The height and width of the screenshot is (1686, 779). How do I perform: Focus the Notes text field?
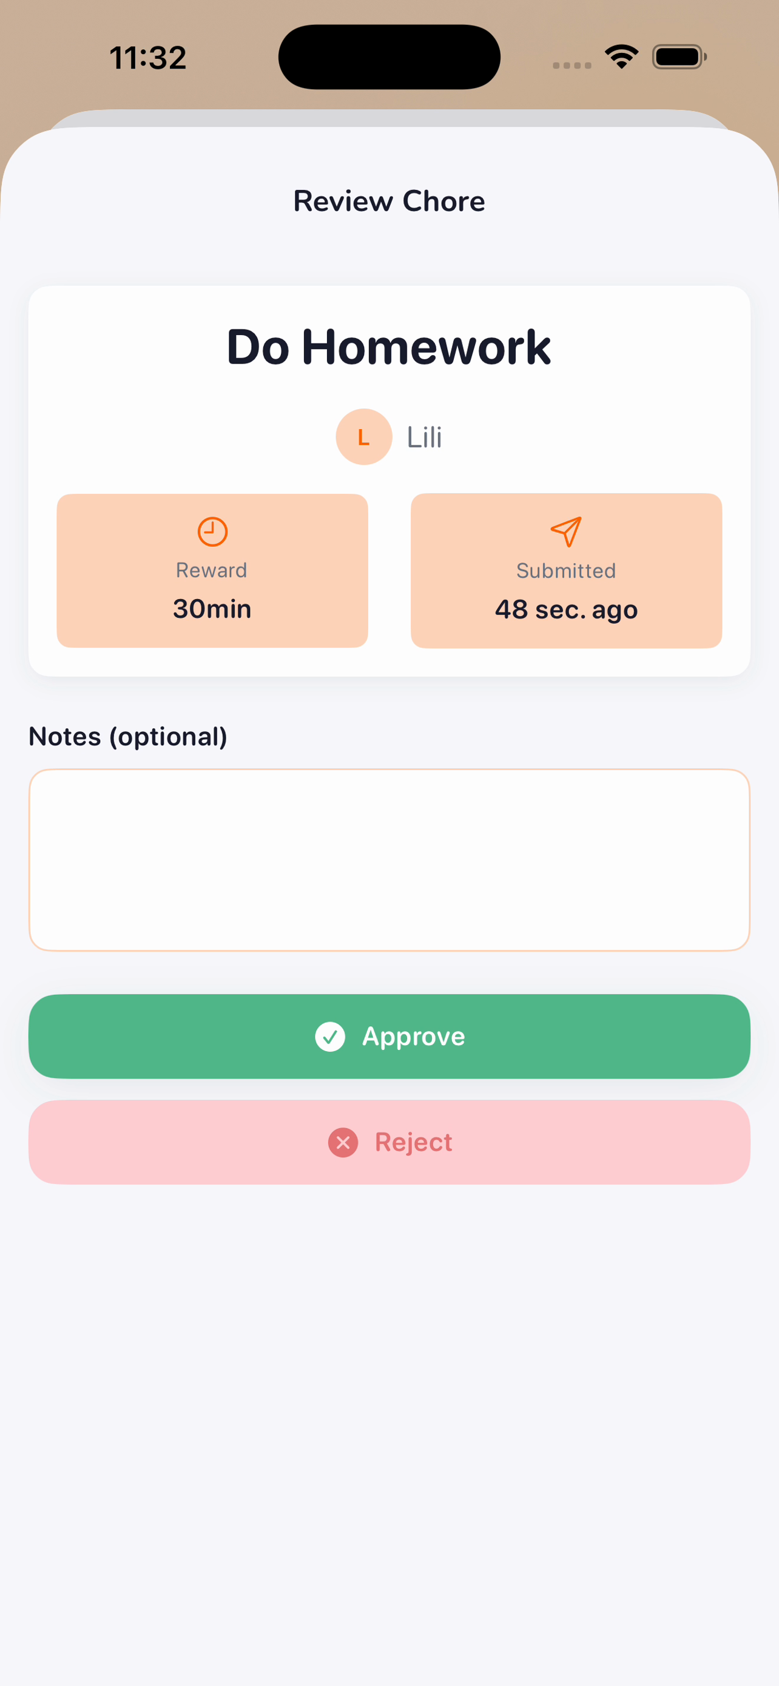click(389, 860)
